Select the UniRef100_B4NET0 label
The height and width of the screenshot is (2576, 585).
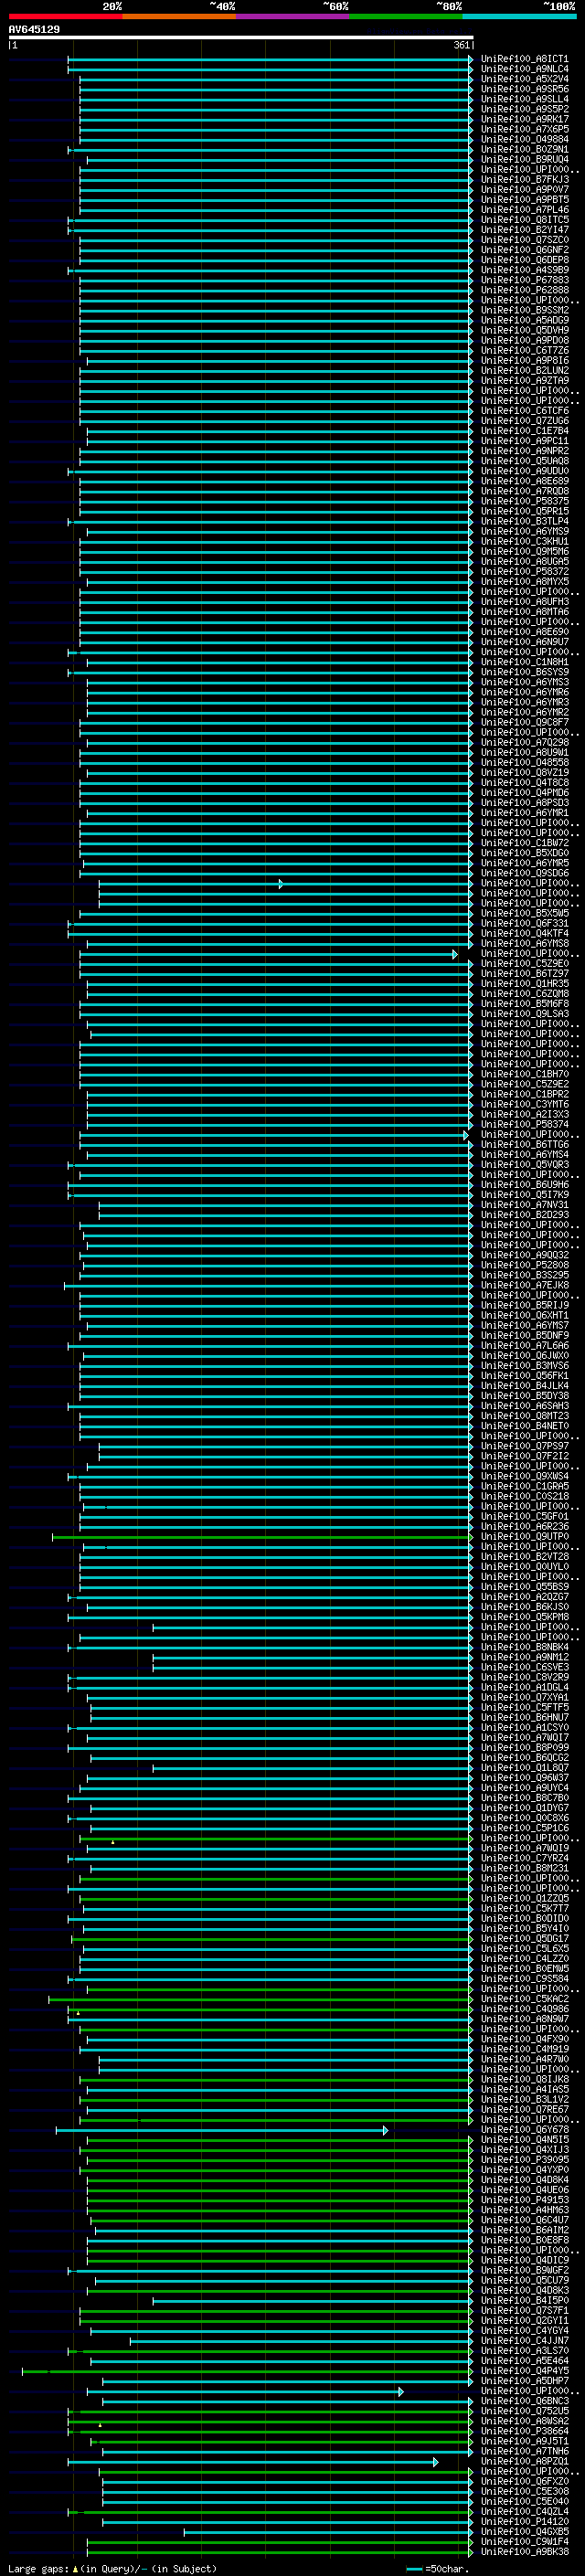point(525,1426)
